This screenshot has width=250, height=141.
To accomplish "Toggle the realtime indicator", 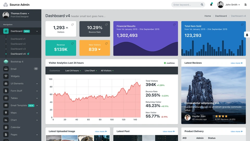I will click(169, 63).
